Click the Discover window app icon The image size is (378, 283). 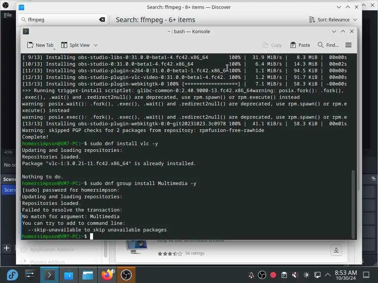[x=21, y=7]
